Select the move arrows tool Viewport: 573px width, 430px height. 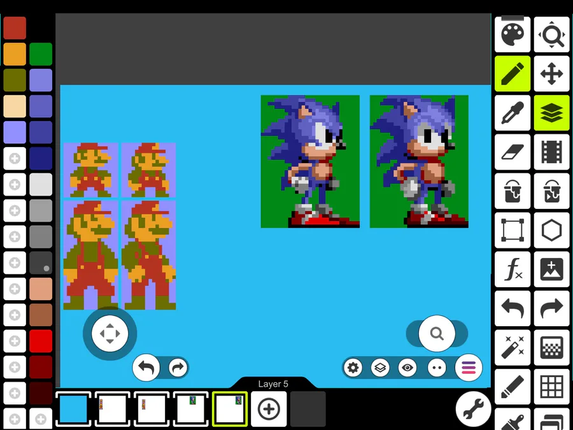[551, 73]
